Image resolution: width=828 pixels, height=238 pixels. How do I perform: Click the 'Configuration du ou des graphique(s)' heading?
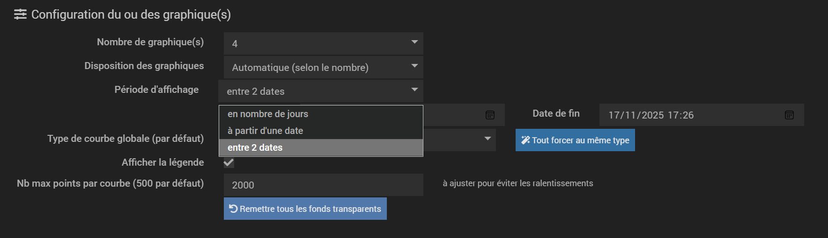pos(131,14)
